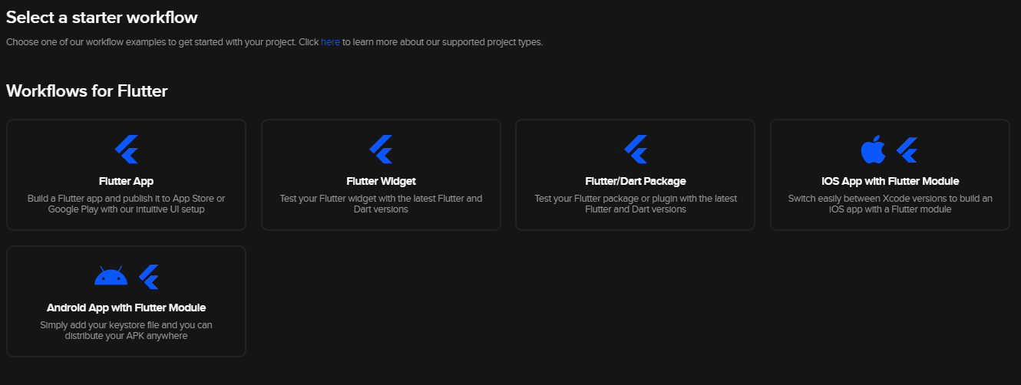
Task: Click the 'Workflows for Flutter' heading
Action: (x=87, y=91)
